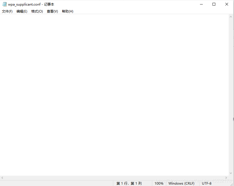Minimize the Notepad window
This screenshot has width=234, height=186.
click(201, 4)
